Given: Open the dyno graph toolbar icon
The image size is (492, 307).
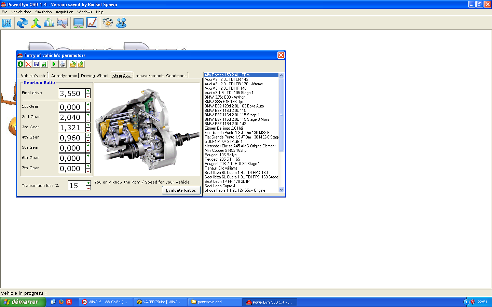Looking at the screenshot, I should point(92,23).
